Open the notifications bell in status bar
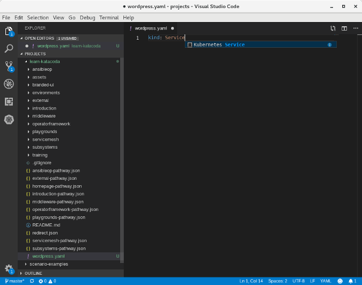Screen dimensions: 362x285 tap(351, 281)
